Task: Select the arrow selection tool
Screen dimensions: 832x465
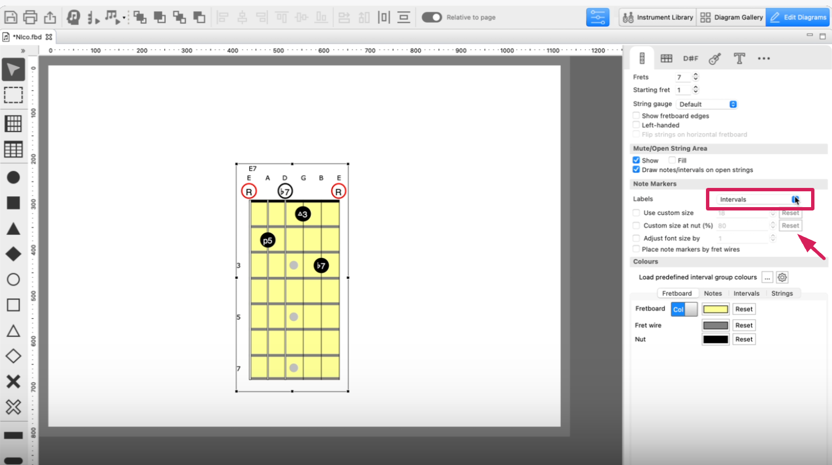Action: tap(14, 70)
